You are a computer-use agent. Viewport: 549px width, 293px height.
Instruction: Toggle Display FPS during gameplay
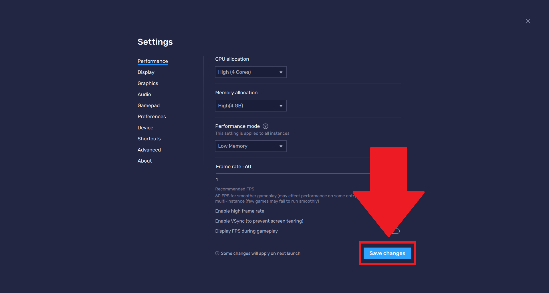pyautogui.click(x=395, y=231)
